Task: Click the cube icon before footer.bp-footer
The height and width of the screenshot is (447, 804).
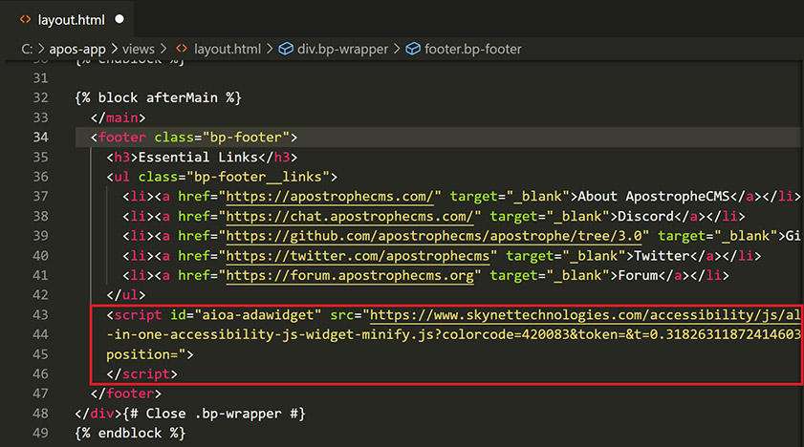Action: pyautogui.click(x=413, y=49)
